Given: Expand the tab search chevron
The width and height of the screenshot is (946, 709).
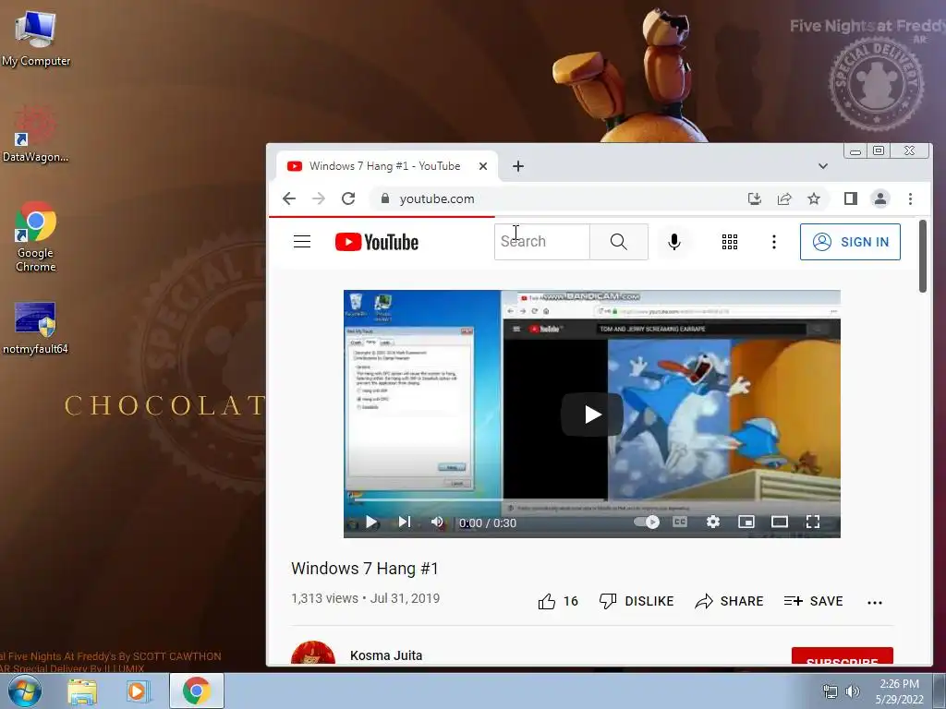Looking at the screenshot, I should (x=823, y=166).
